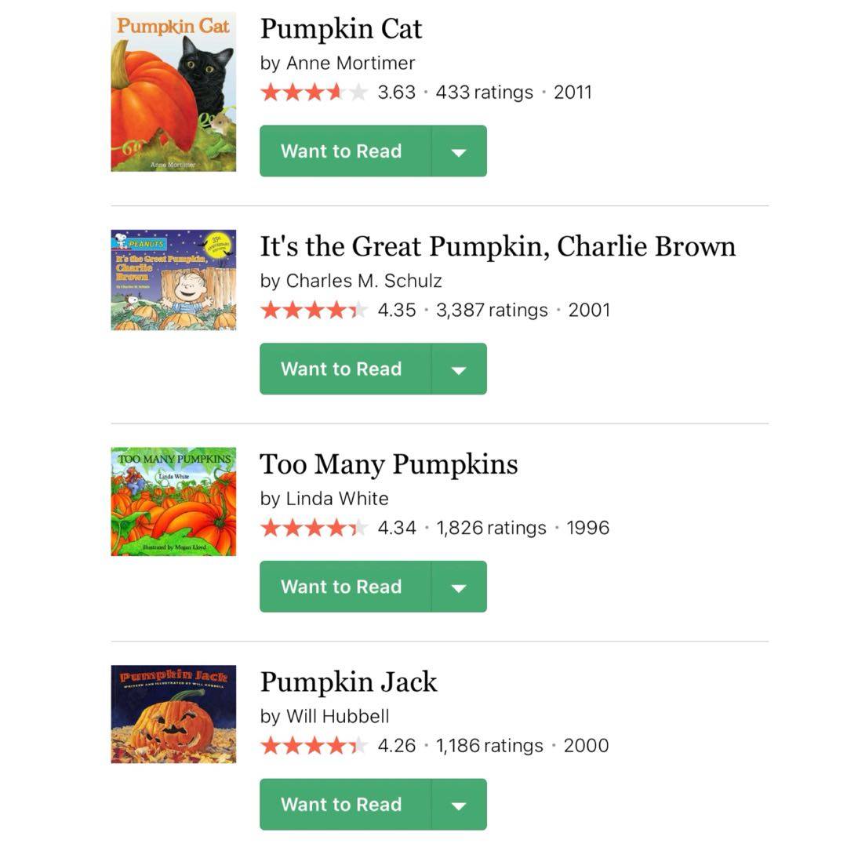This screenshot has width=847, height=847.
Task: Open It's the Great Pumpkin, Charlie Brown title
Action: click(x=497, y=246)
